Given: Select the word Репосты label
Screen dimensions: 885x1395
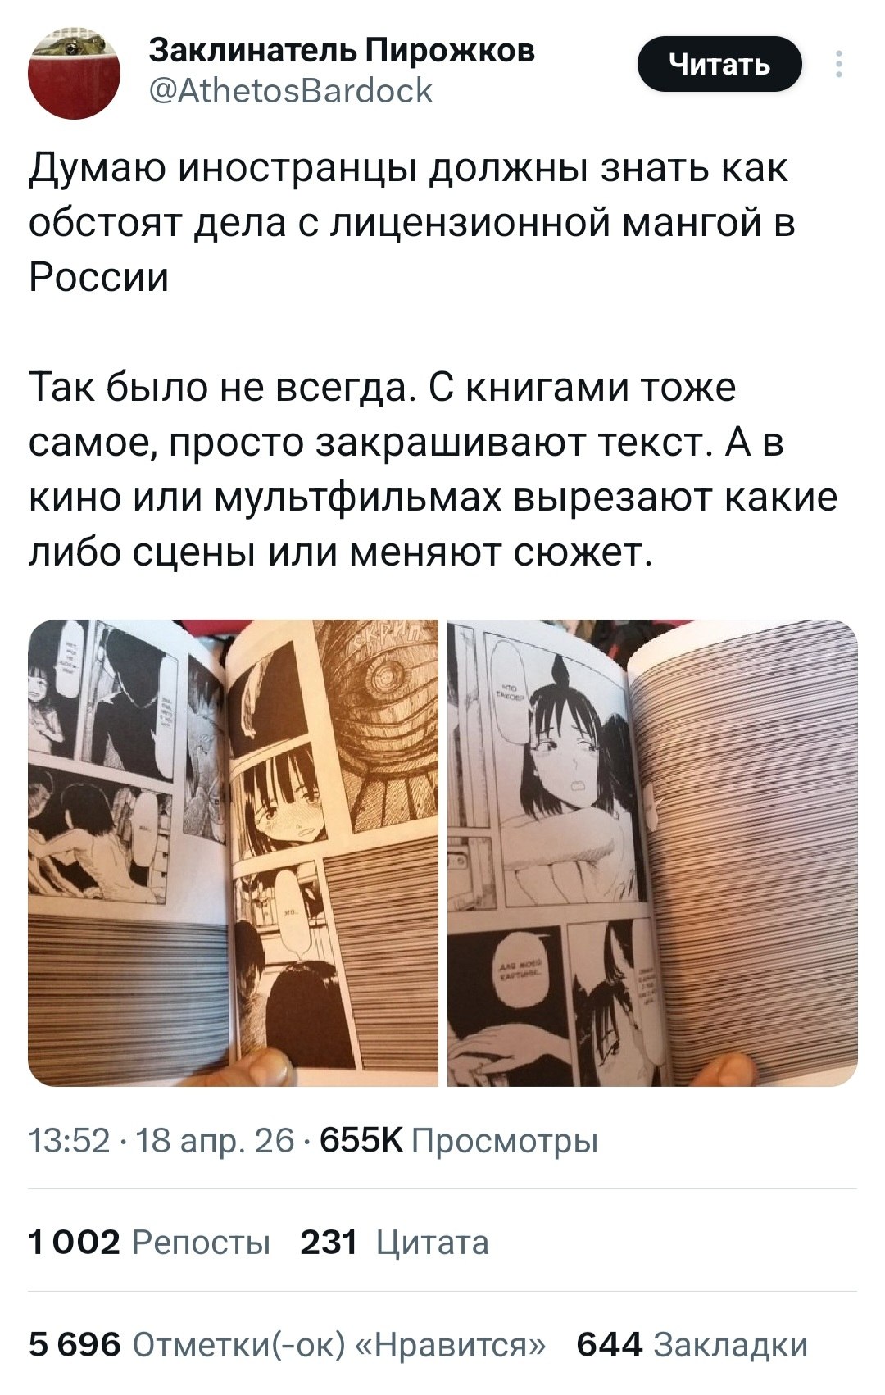Looking at the screenshot, I should tap(201, 1243).
